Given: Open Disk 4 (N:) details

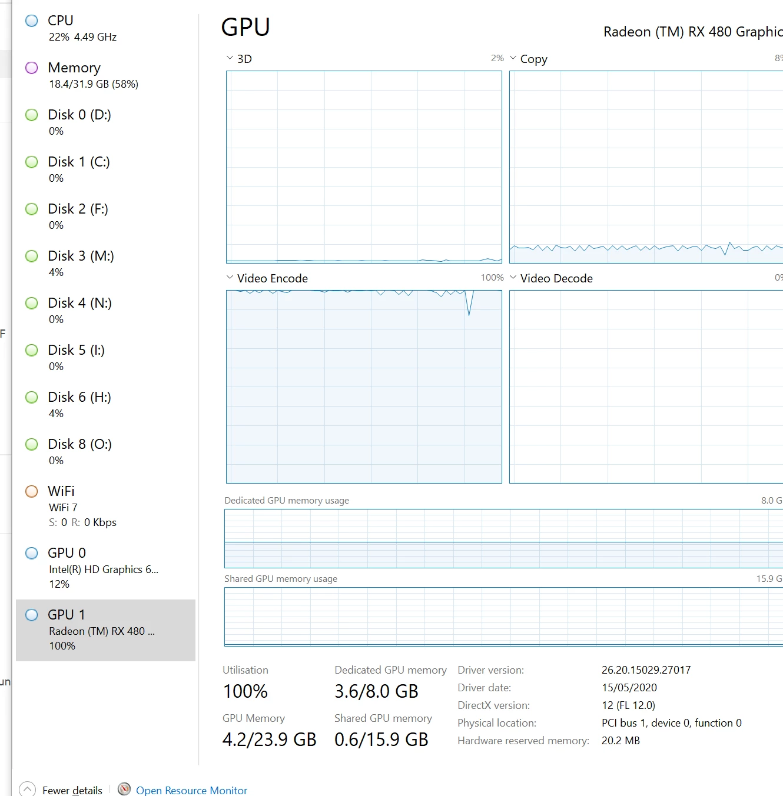Looking at the screenshot, I should click(x=106, y=311).
